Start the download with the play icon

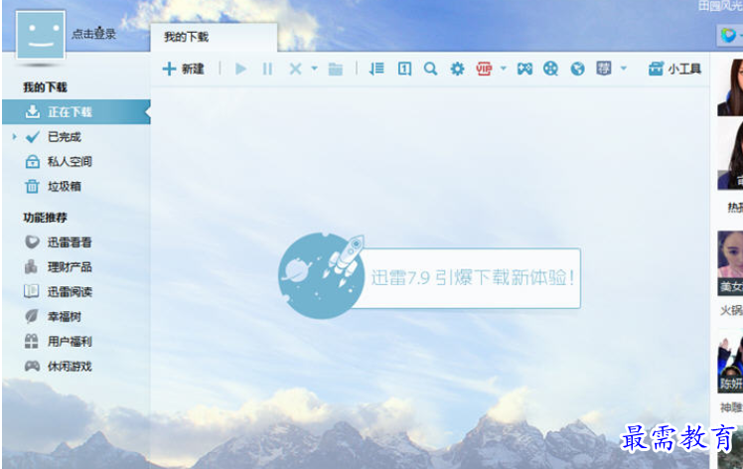[x=240, y=69]
